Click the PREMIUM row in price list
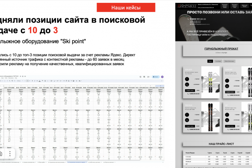 tap(218, 162)
